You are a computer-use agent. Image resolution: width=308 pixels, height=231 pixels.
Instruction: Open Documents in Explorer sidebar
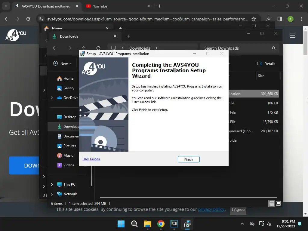(68, 136)
